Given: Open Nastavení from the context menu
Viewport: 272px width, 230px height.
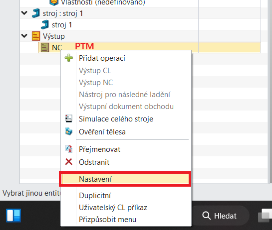Looking at the screenshot, I should (x=125, y=179).
